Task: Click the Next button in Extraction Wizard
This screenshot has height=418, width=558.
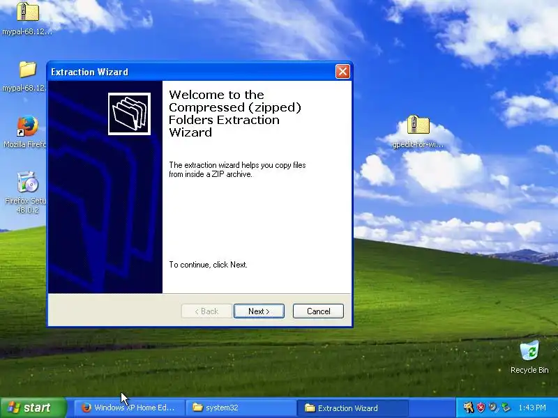Action: click(259, 311)
